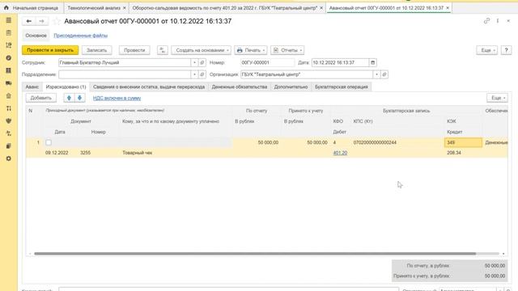The width and height of the screenshot is (518, 291).
Task: Move row down with blue down arrow
Action: pos(79,98)
